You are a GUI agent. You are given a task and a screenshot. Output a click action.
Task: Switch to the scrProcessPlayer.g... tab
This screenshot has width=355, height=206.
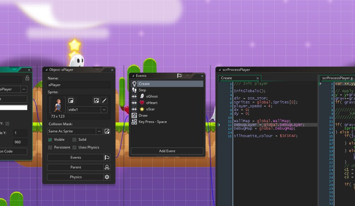pyautogui.click(x=339, y=78)
